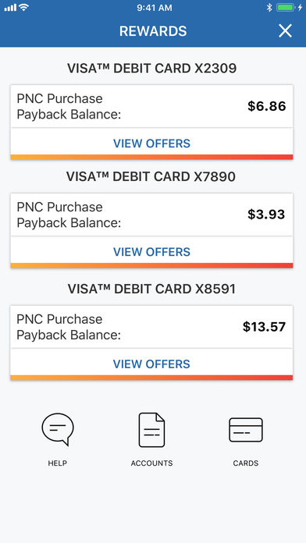
Task: Tap the Bluetooth status icon
Action: (x=269, y=7)
